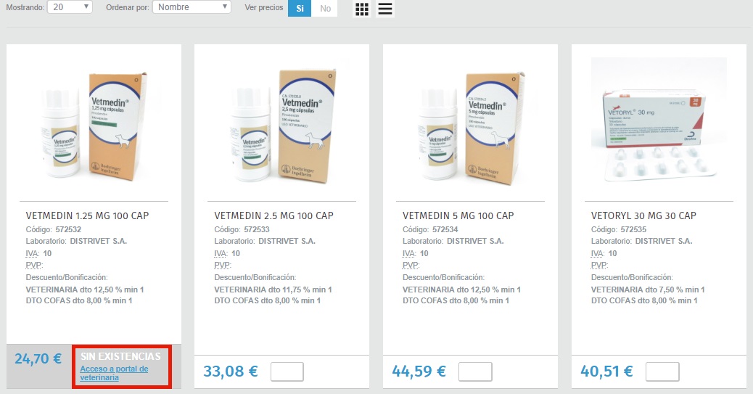
Task: Open VETMEDIN 5 MG 100 CAP title
Action: (x=458, y=216)
